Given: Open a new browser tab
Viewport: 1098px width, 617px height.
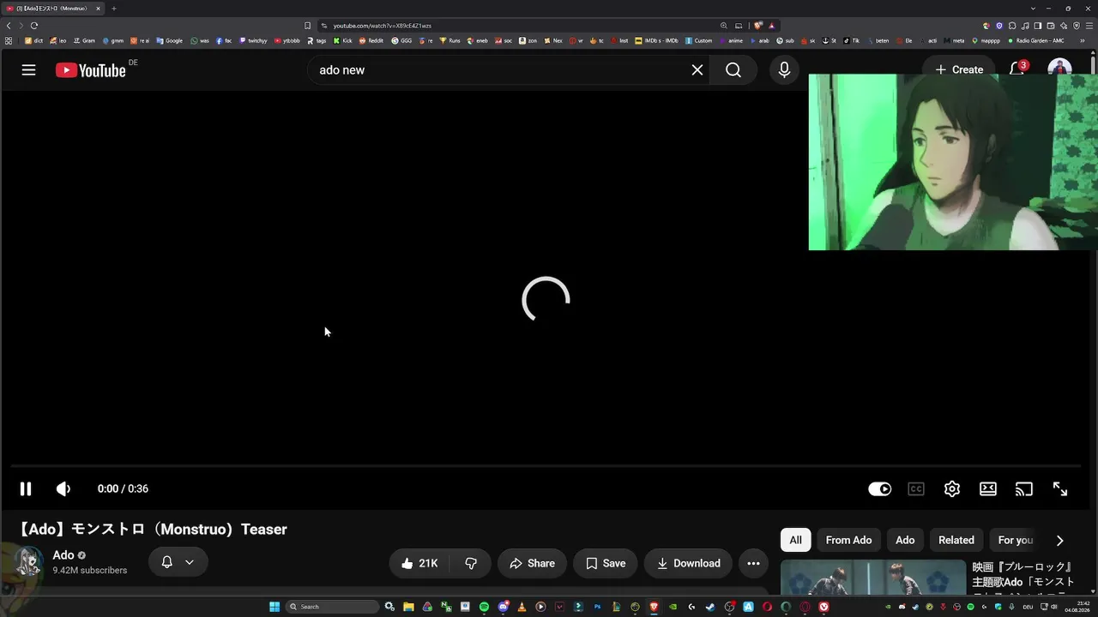Looking at the screenshot, I should pos(113,9).
